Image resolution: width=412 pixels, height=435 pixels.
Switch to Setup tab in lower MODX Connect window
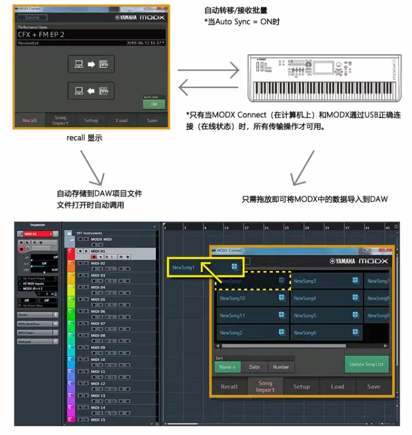pyautogui.click(x=302, y=386)
